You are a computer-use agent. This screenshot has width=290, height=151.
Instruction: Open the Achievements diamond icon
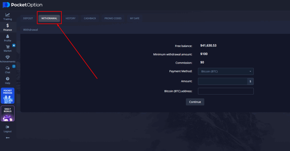(8, 57)
